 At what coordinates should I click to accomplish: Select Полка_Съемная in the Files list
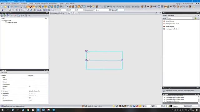(x=170, y=26)
